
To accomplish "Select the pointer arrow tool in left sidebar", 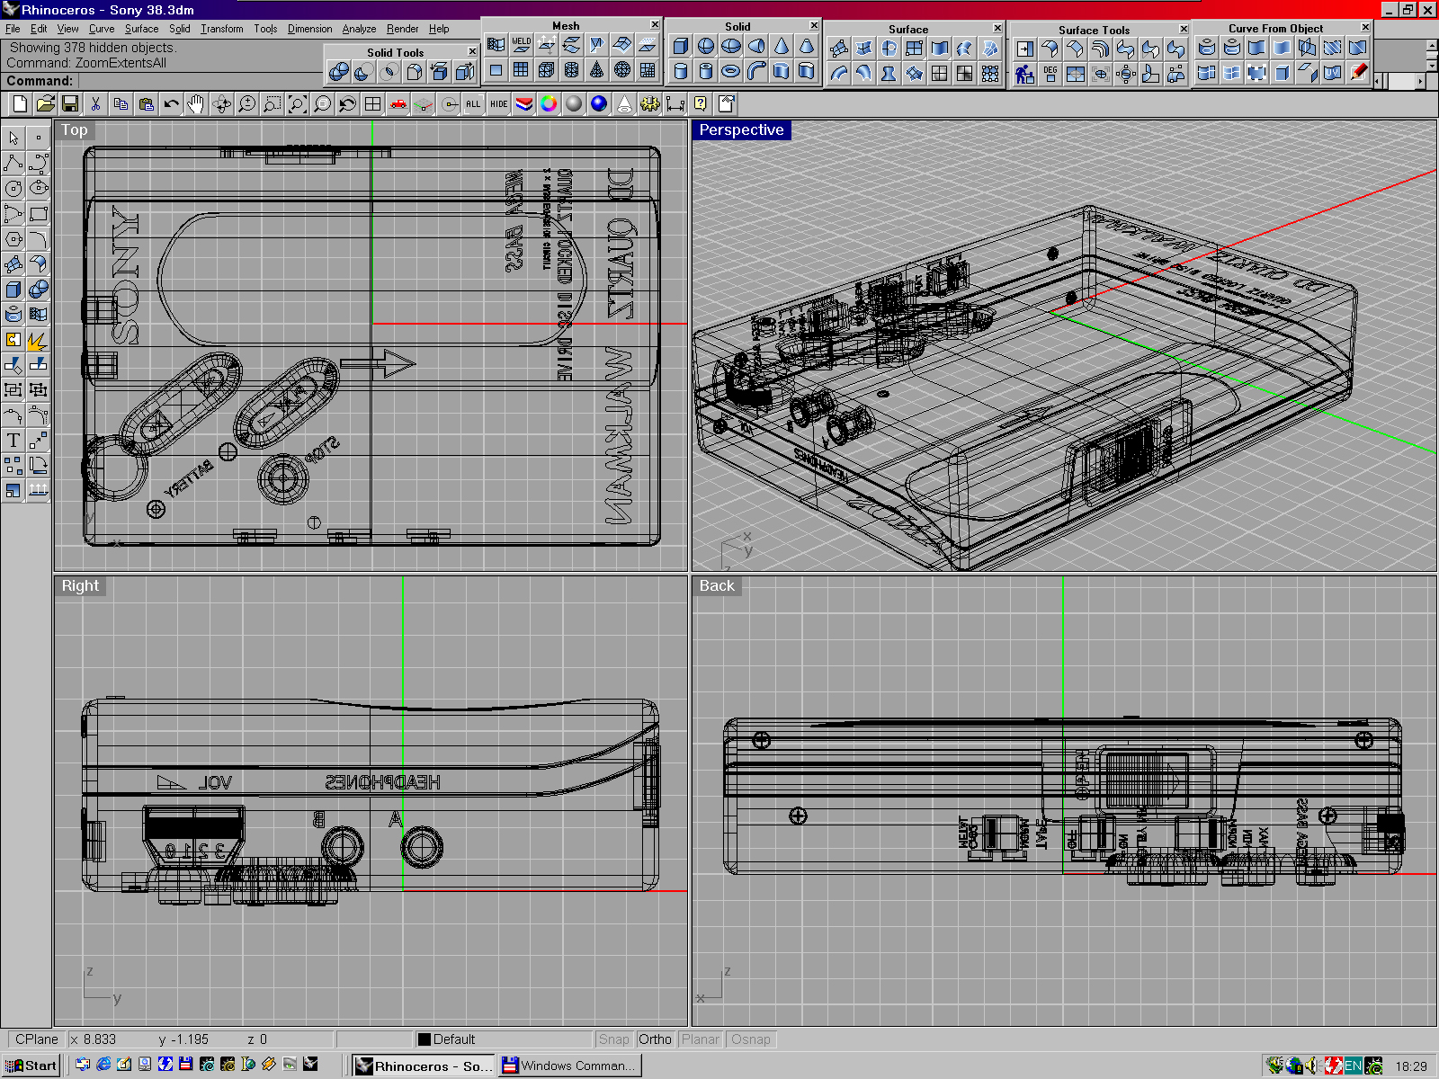I will (x=13, y=138).
